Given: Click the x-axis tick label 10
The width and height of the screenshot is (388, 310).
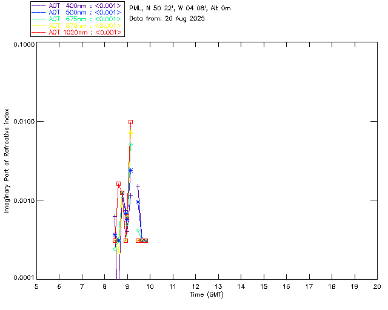Looking at the screenshot, I should 150,286.
